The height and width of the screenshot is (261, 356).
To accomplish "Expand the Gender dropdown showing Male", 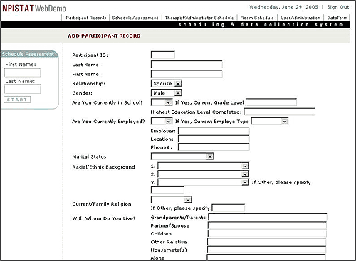I will 167,93.
